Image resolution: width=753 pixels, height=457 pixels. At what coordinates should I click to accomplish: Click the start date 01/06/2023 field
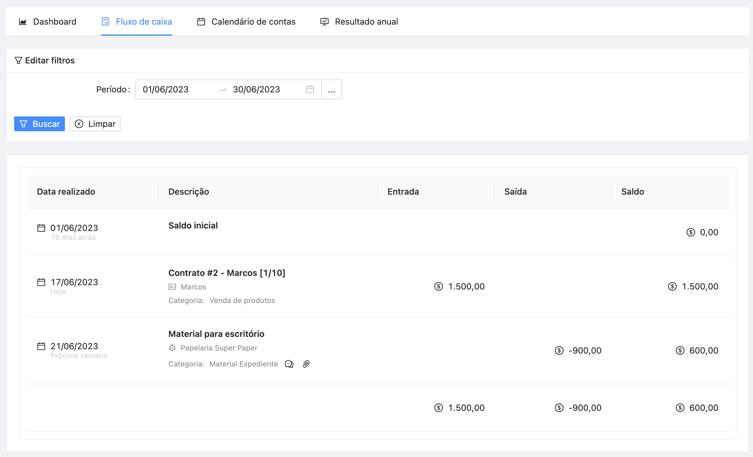(166, 89)
